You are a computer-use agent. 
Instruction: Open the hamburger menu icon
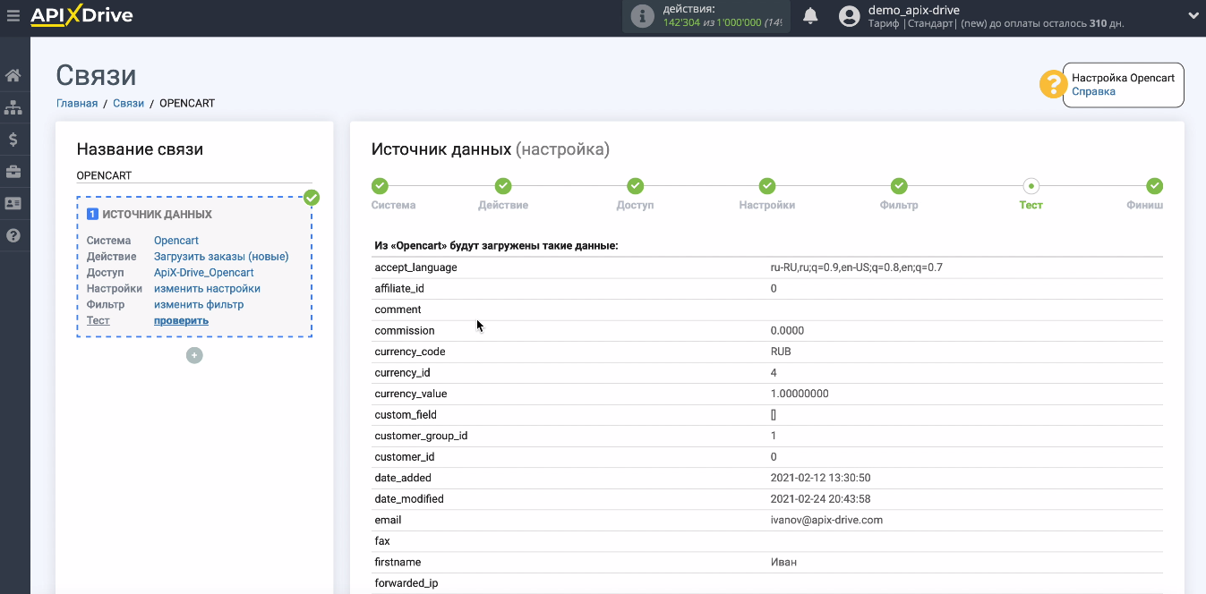tap(13, 15)
